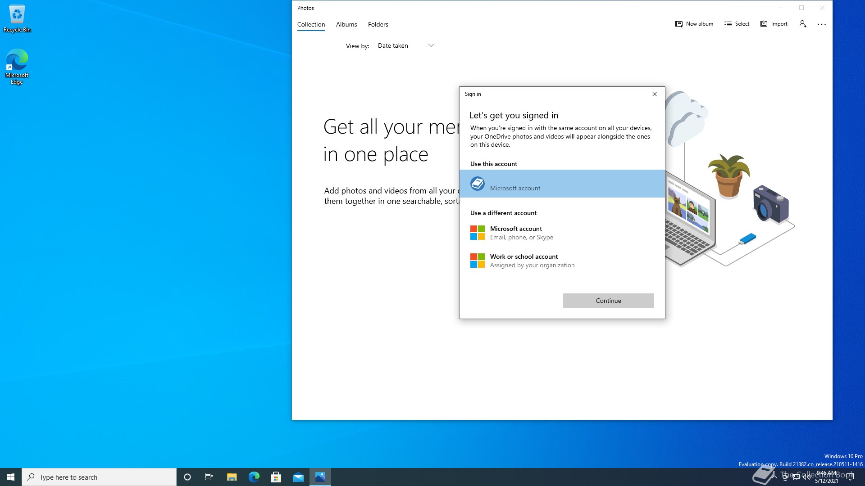The image size is (865, 486).
Task: Minimize the Photos window
Action: pyautogui.click(x=781, y=8)
